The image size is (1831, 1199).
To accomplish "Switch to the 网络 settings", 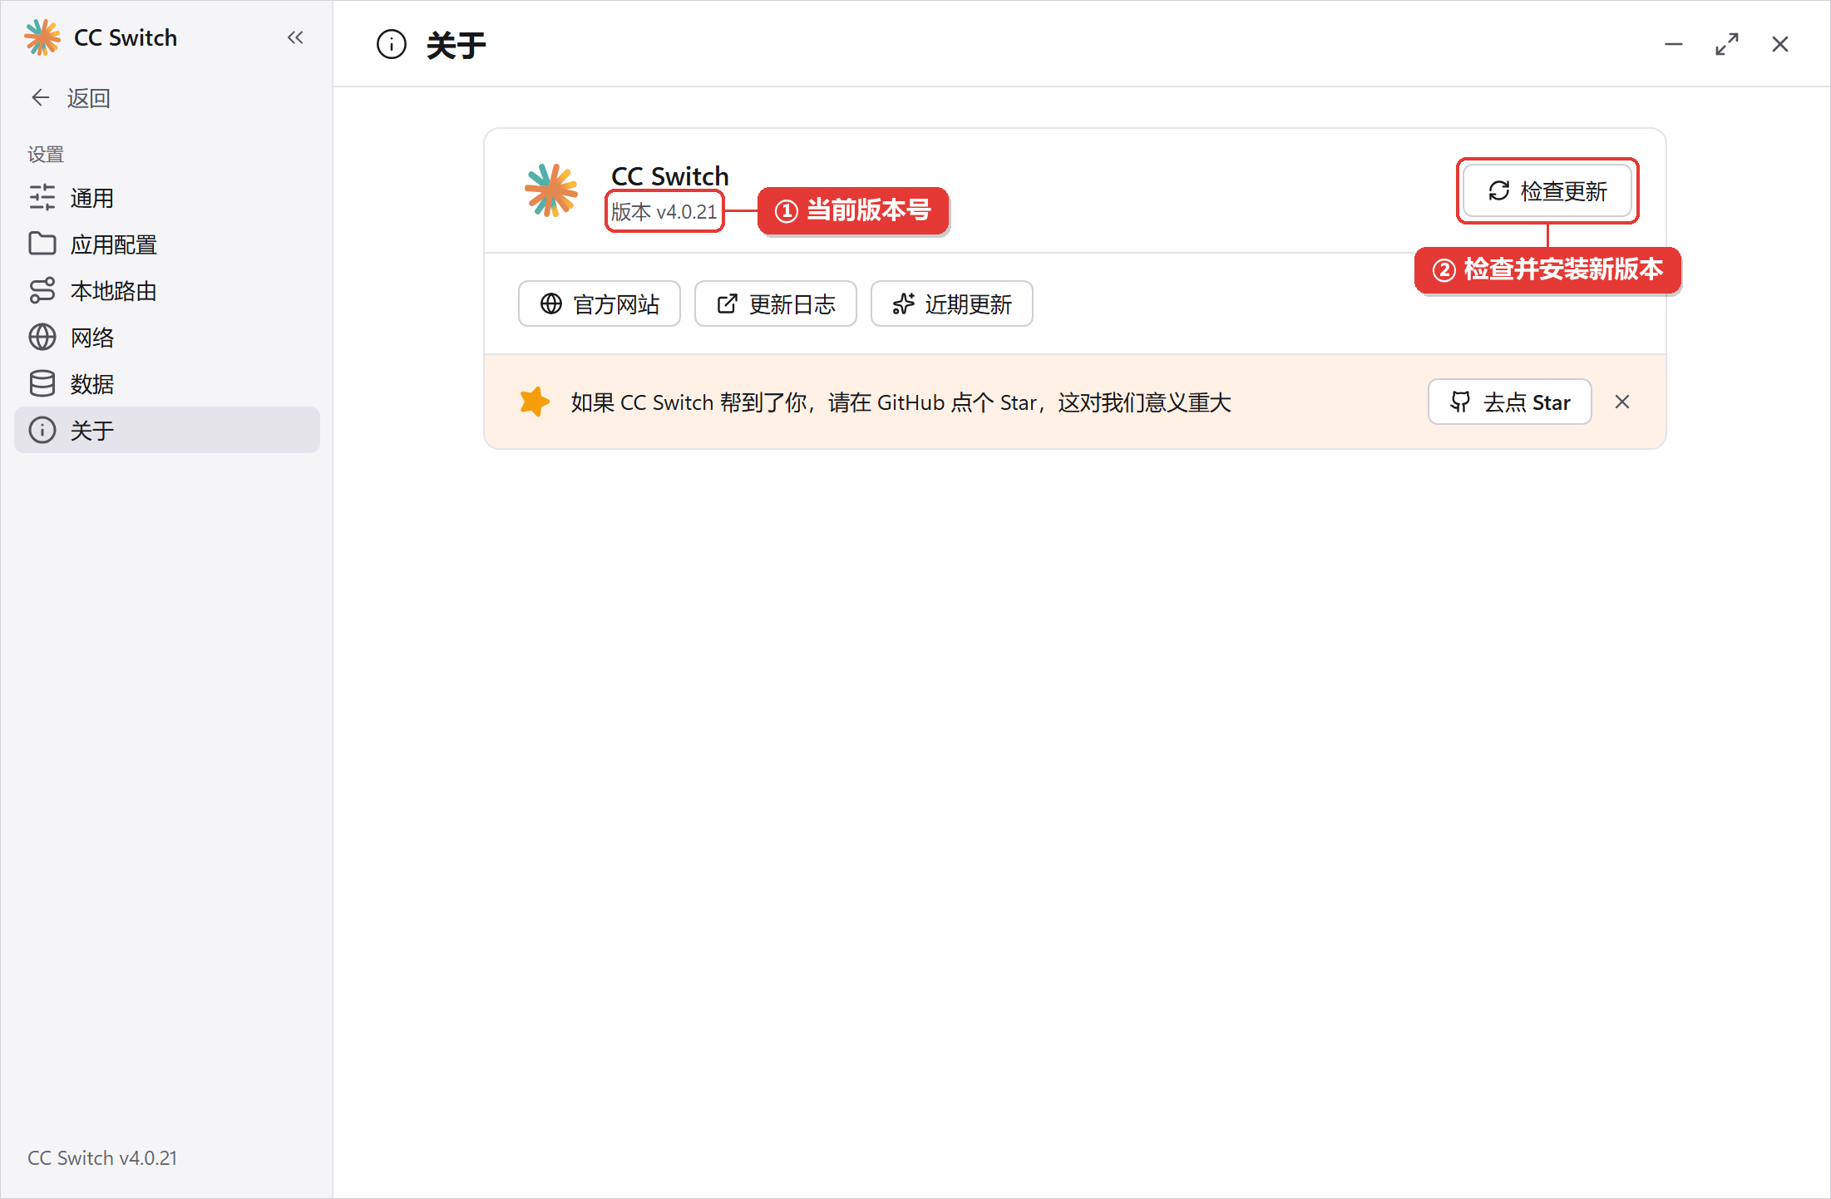I will coord(167,338).
